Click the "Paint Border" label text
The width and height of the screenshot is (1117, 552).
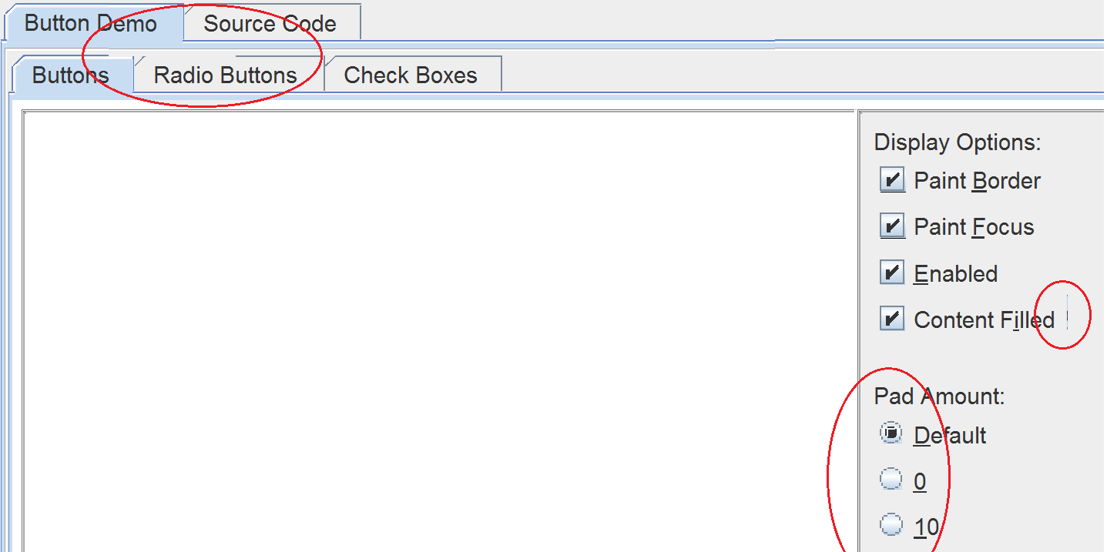click(977, 181)
